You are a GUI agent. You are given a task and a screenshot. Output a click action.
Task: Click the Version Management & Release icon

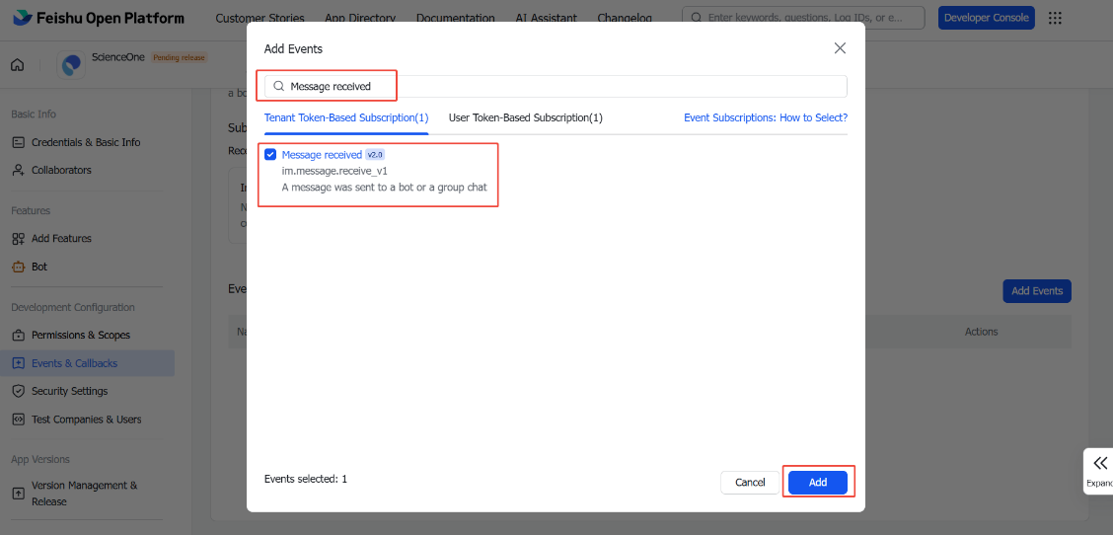pos(19,494)
